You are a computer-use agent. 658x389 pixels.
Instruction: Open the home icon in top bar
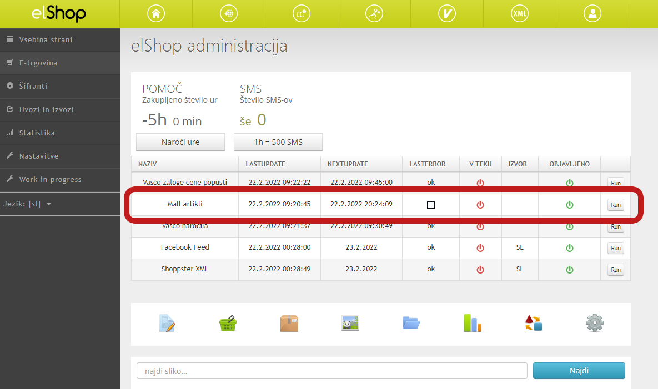point(156,13)
